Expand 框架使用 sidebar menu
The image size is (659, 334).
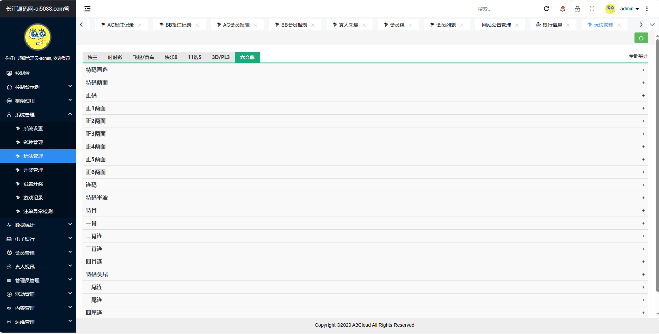point(38,101)
